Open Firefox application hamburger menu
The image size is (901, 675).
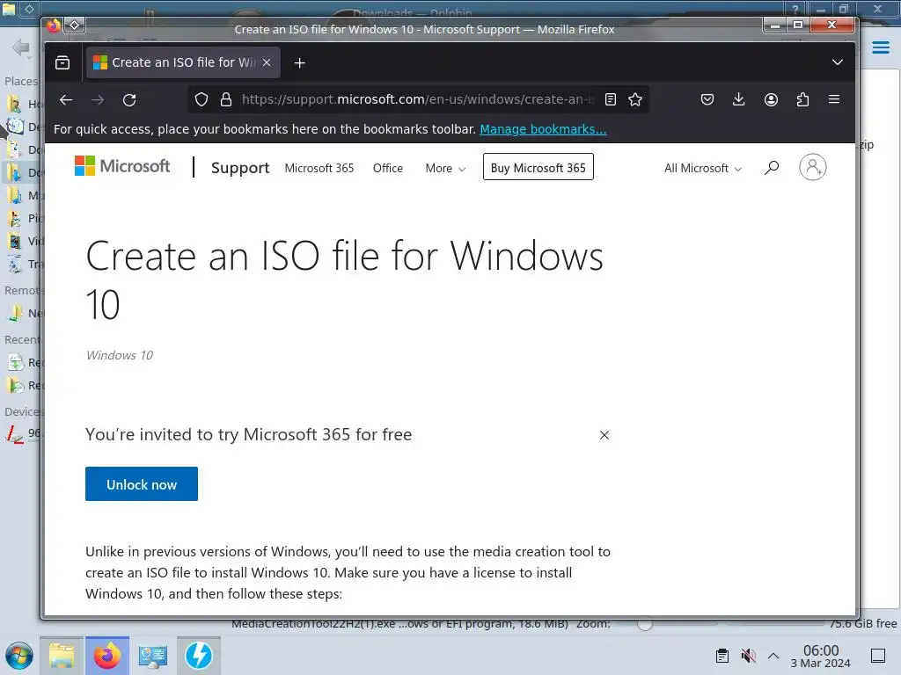point(834,99)
